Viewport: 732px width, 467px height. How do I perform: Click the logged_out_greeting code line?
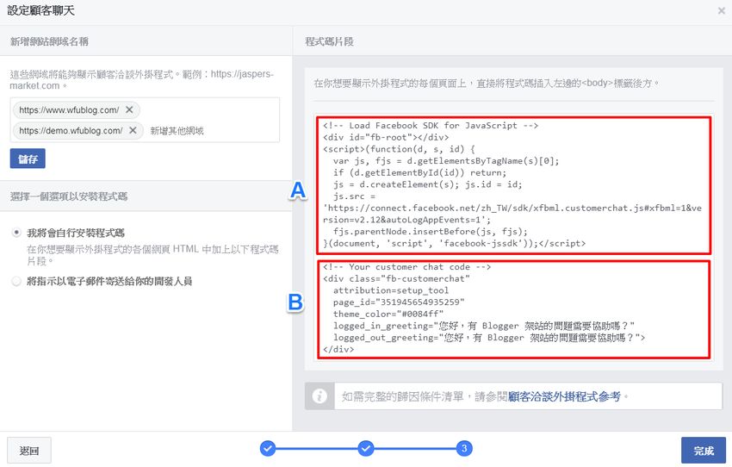pyautogui.click(x=489, y=337)
